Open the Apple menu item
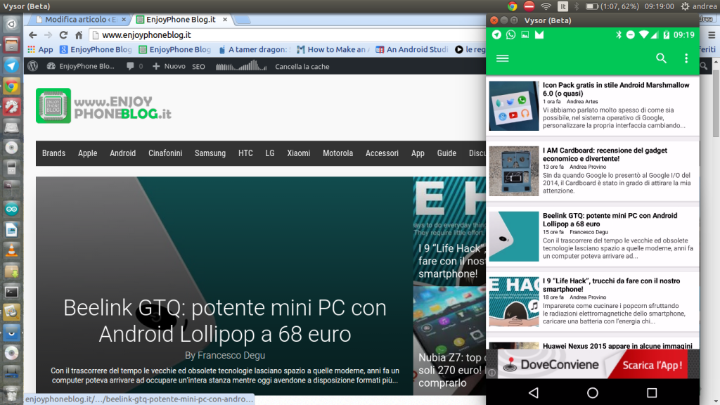Image resolution: width=720 pixels, height=405 pixels. (x=88, y=153)
